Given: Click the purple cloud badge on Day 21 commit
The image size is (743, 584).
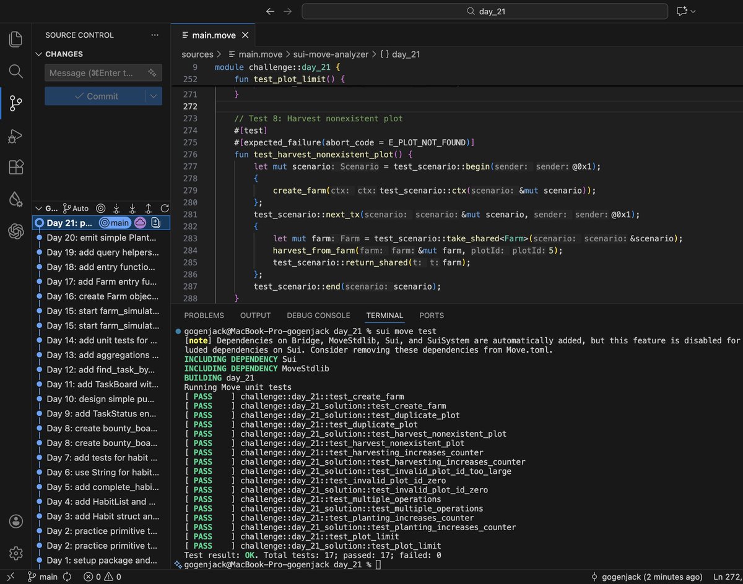Looking at the screenshot, I should pos(141,223).
